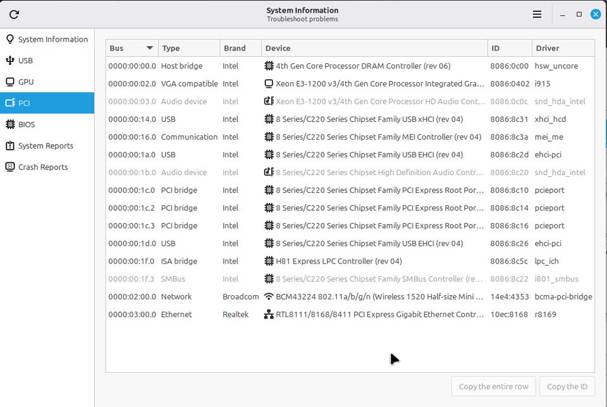The width and height of the screenshot is (607, 407).
Task: Click the mei_me driver cell
Action: pyautogui.click(x=549, y=137)
